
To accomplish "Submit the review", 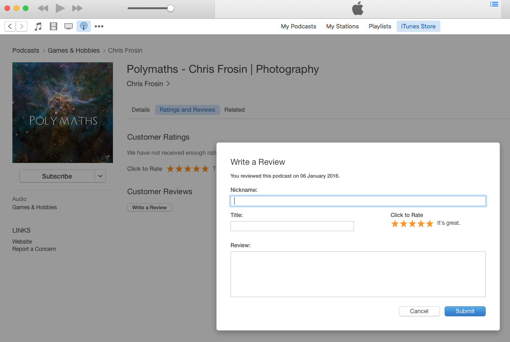I will [x=465, y=311].
